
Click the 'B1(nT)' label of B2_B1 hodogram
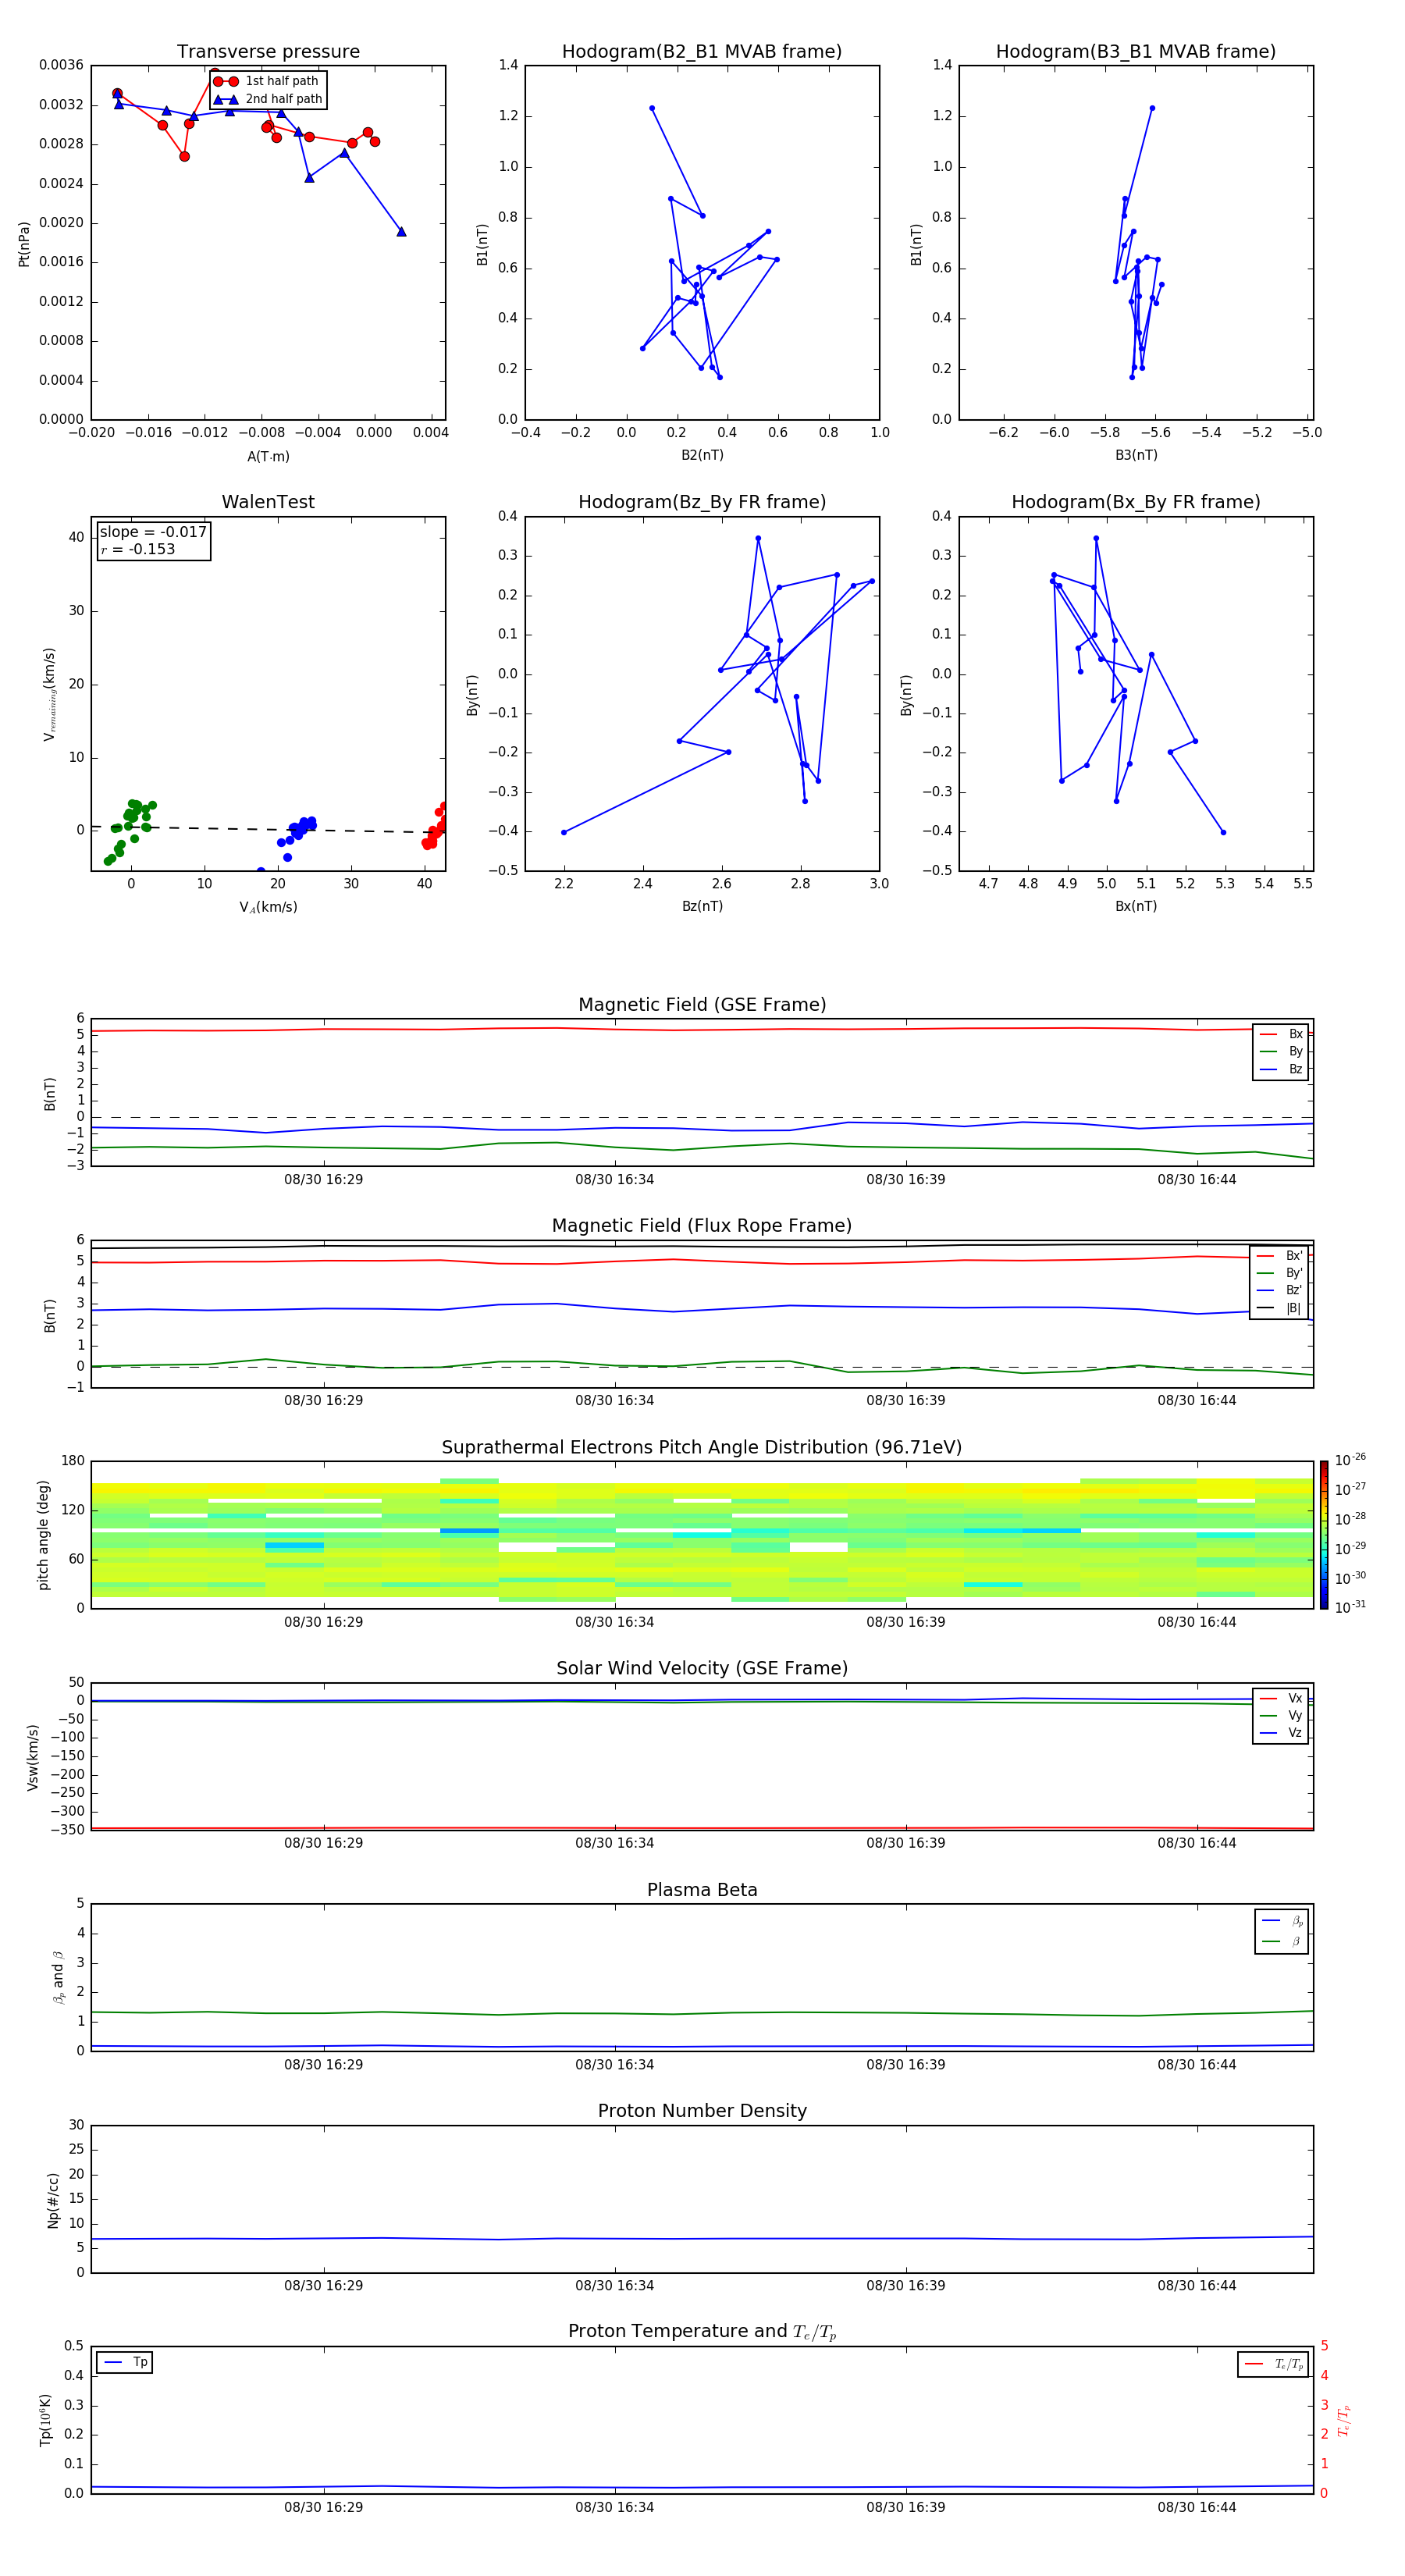482,244
